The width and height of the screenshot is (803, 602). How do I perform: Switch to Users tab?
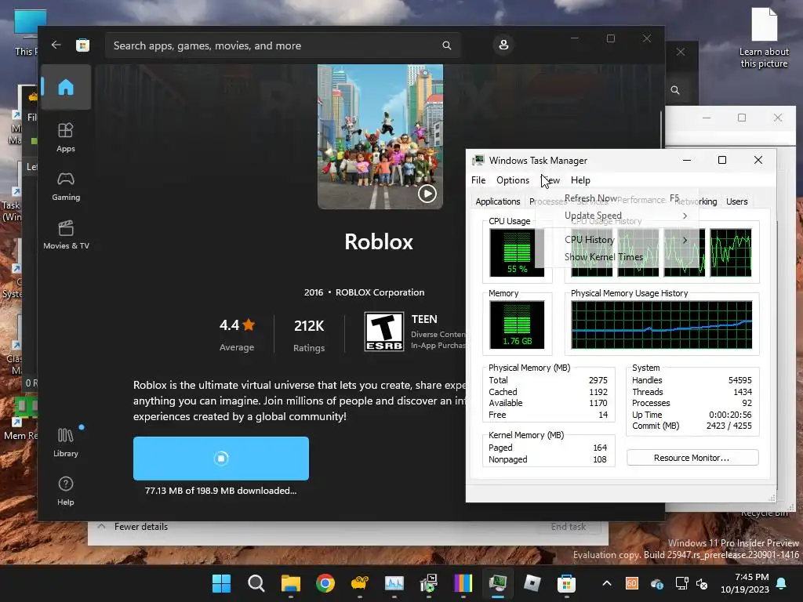point(736,201)
